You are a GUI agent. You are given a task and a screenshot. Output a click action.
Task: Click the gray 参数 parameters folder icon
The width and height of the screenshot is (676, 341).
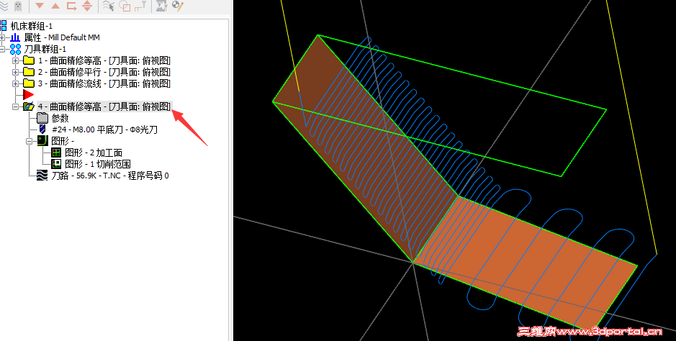[42, 118]
